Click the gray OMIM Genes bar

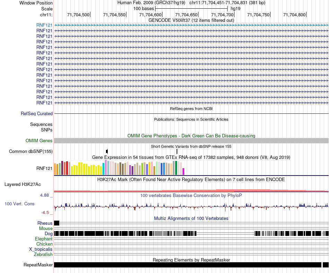191,140
